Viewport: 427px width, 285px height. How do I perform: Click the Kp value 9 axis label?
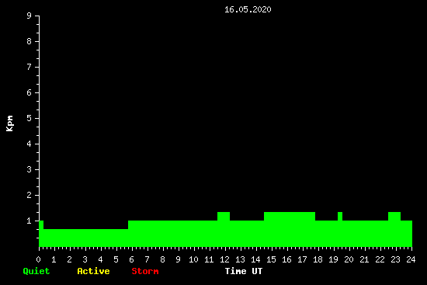click(30, 16)
